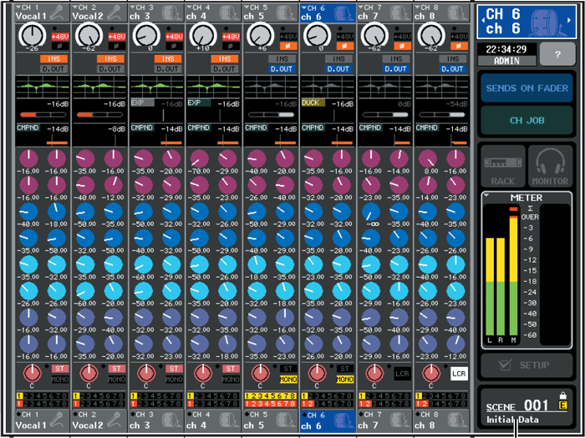Screen dimensions: 585x438
Task: Enable SENDS ON FADER mode
Action: click(x=526, y=88)
